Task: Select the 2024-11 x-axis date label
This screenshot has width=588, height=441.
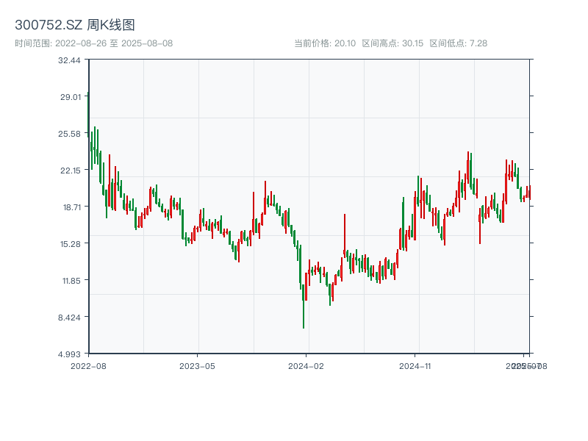Action: tap(415, 365)
